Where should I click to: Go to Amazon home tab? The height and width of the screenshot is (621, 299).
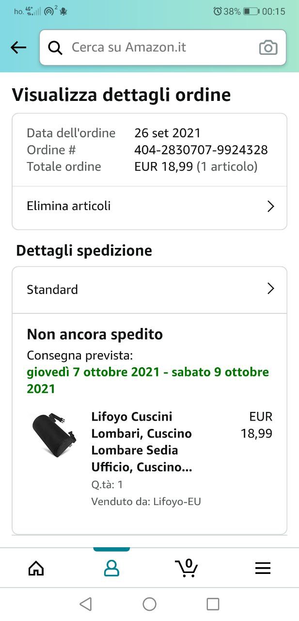36,568
